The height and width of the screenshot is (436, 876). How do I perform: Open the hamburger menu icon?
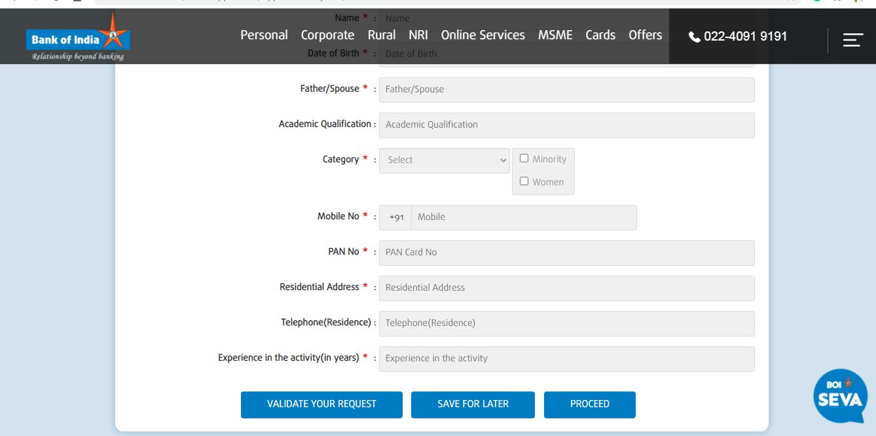pyautogui.click(x=852, y=40)
